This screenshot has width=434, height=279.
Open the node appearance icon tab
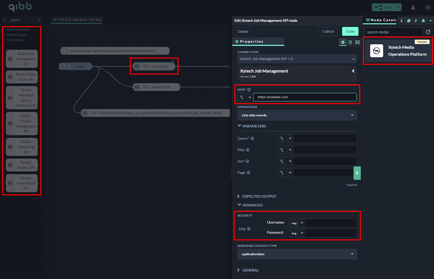pos(357,42)
